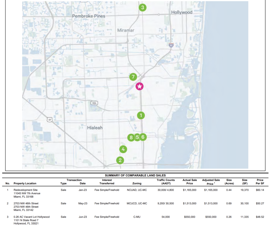Select green map marker number 2
This screenshot has width=271, height=225.
pos(120,160)
